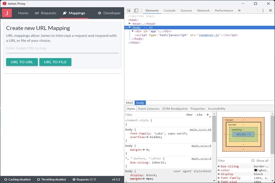Switch to the Console tab

click(169, 11)
